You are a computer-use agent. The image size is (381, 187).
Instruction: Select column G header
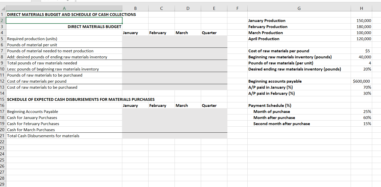299,8
